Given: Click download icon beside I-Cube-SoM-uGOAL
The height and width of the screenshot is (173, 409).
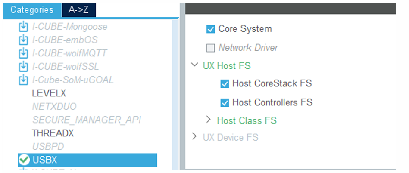Looking at the screenshot, I should tap(23, 80).
